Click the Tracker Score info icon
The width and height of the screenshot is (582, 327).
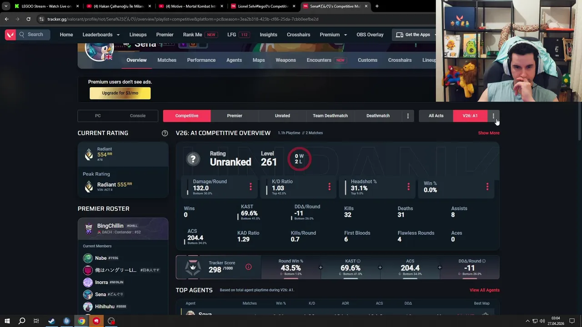click(x=248, y=267)
